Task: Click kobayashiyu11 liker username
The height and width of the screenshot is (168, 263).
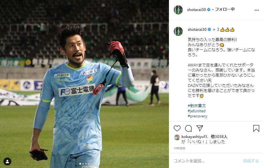Action: (x=194, y=137)
